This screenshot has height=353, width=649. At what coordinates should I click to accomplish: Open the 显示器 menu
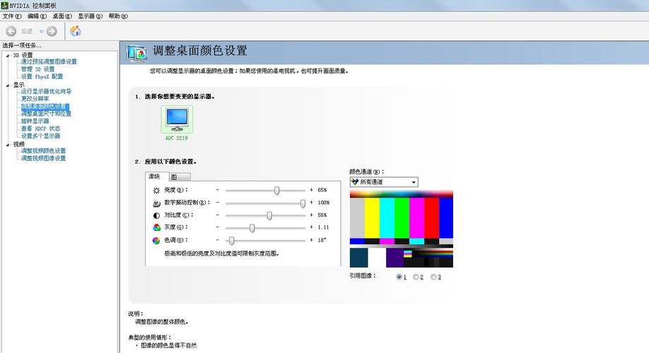[x=90, y=16]
